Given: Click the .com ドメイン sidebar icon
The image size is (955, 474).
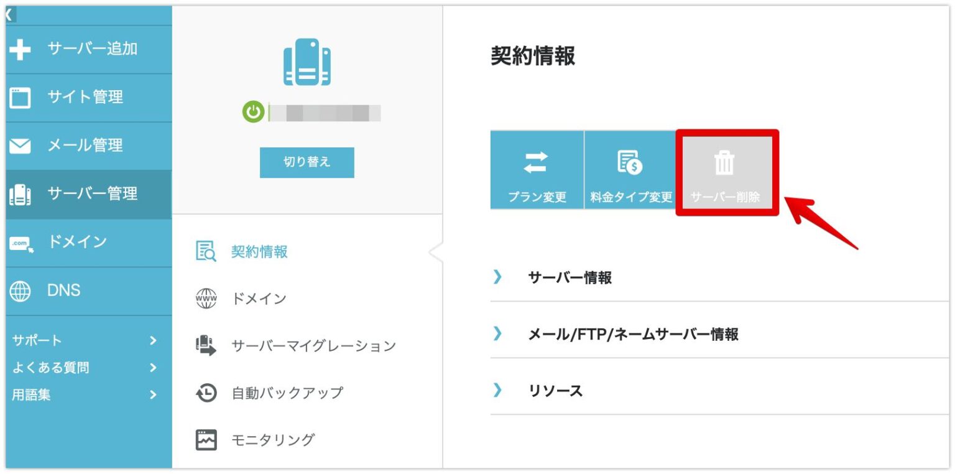Looking at the screenshot, I should pos(19,242).
